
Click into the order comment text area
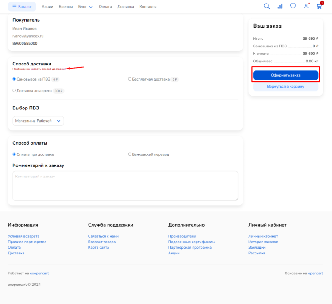pyautogui.click(x=125, y=186)
